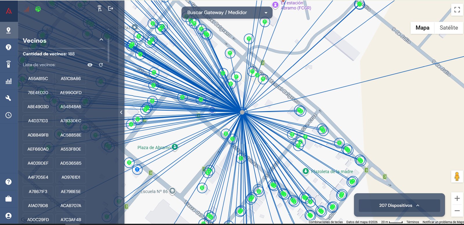Click the Street View pegman icon
This screenshot has width=464, height=225.
pos(457,176)
